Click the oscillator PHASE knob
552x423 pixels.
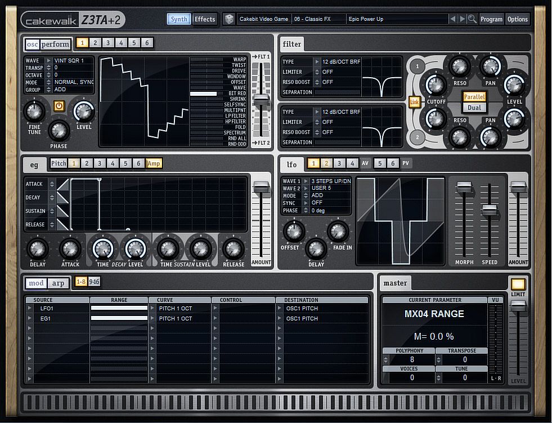[59, 131]
